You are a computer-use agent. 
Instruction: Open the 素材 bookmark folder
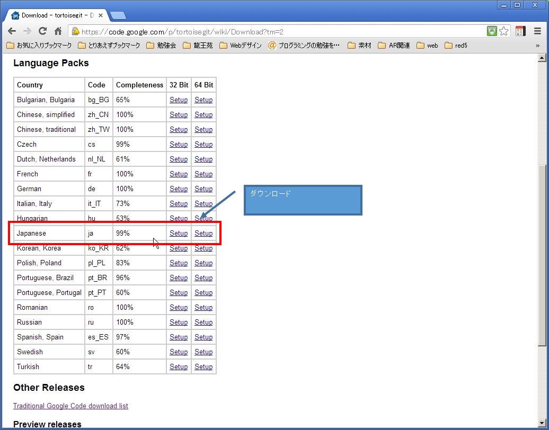(x=359, y=46)
